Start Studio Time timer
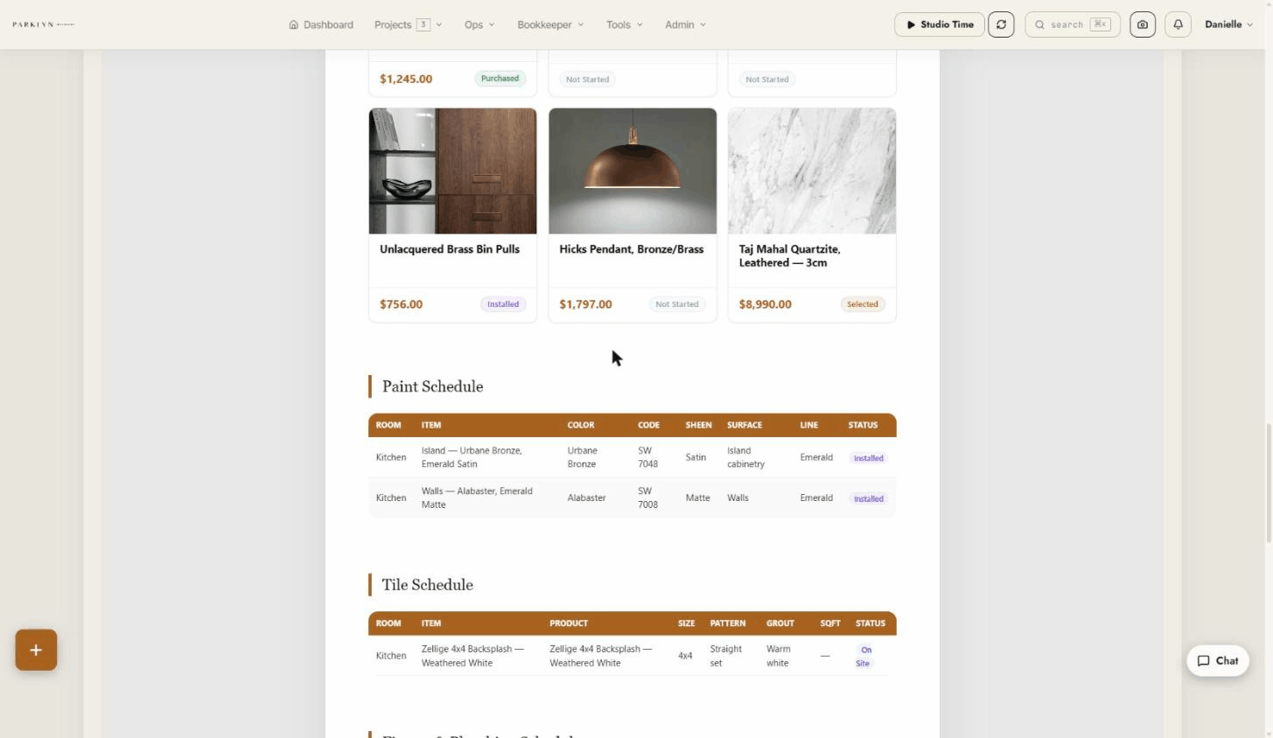The image size is (1273, 738). (940, 24)
